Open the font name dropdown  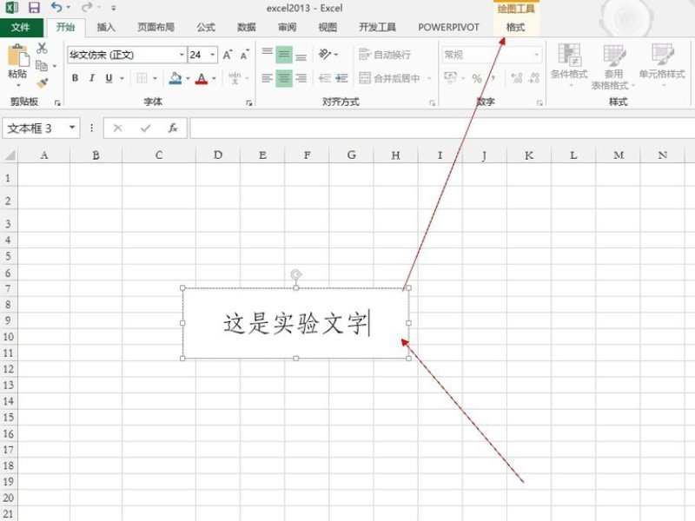[182, 56]
